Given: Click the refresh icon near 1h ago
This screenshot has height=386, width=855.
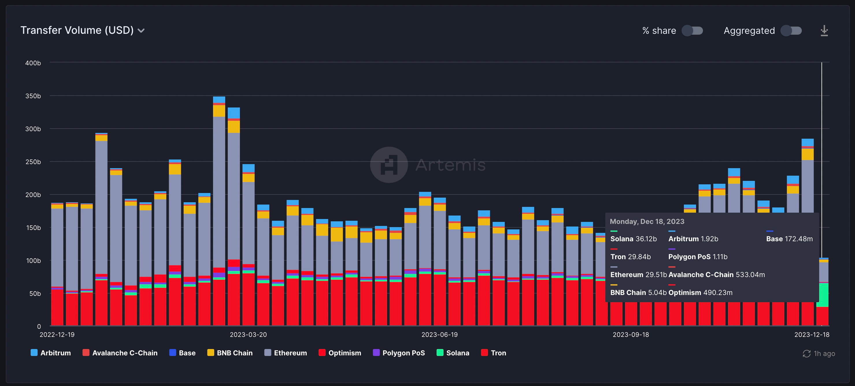Looking at the screenshot, I should pyautogui.click(x=806, y=353).
